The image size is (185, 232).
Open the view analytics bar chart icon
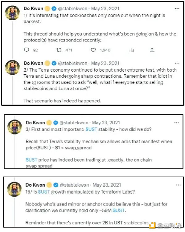click(x=131, y=50)
